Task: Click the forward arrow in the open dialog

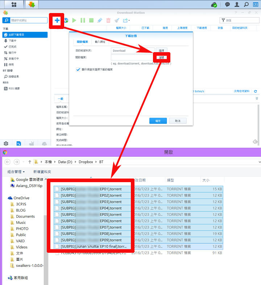Action: coord(17,162)
